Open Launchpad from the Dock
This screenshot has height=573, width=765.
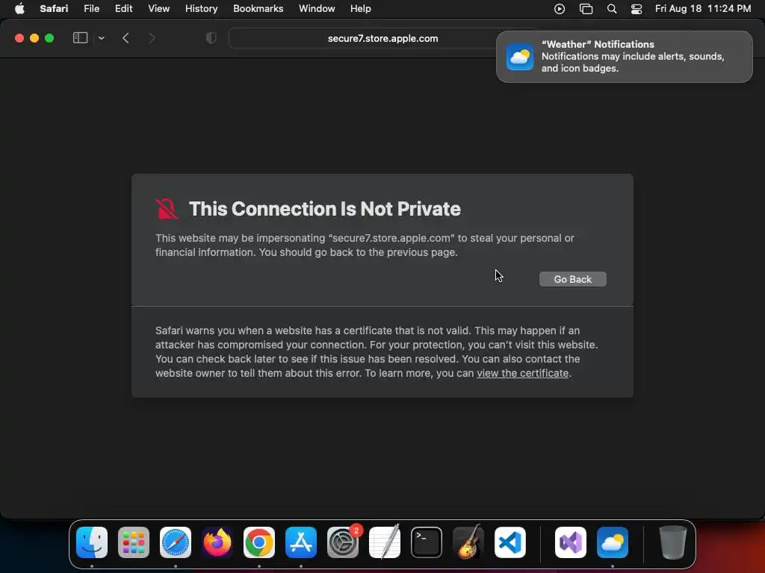(134, 542)
